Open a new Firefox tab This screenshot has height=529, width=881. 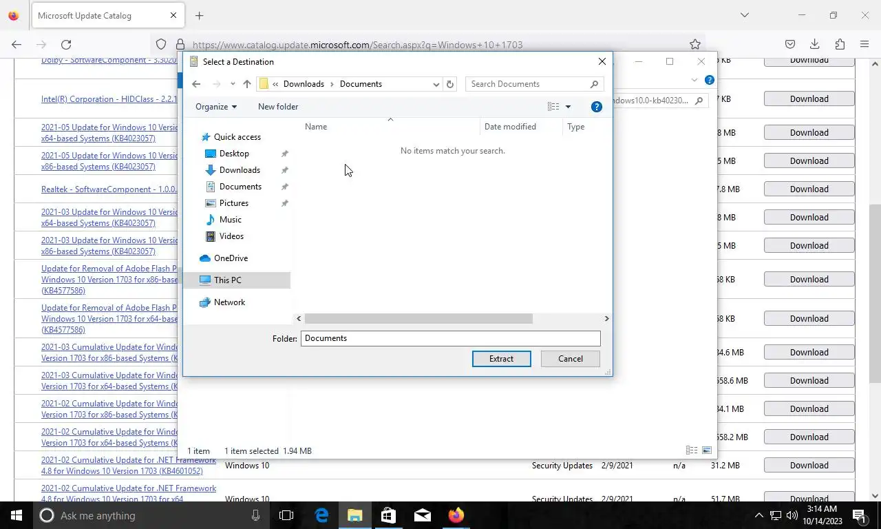coord(199,15)
